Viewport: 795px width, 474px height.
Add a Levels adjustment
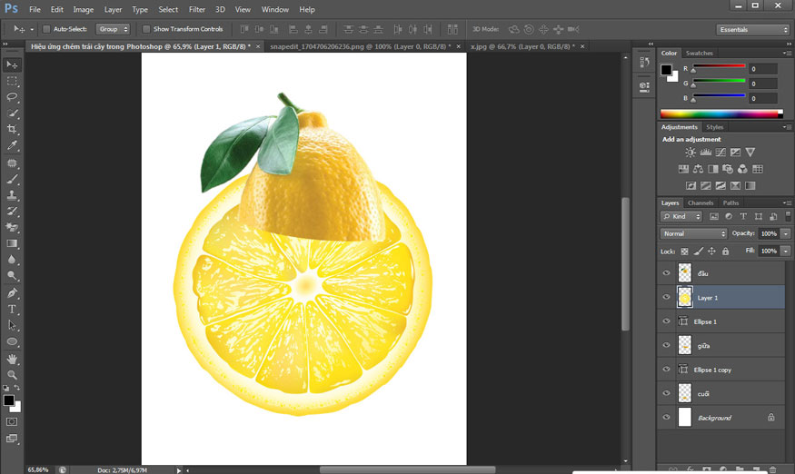(x=705, y=152)
